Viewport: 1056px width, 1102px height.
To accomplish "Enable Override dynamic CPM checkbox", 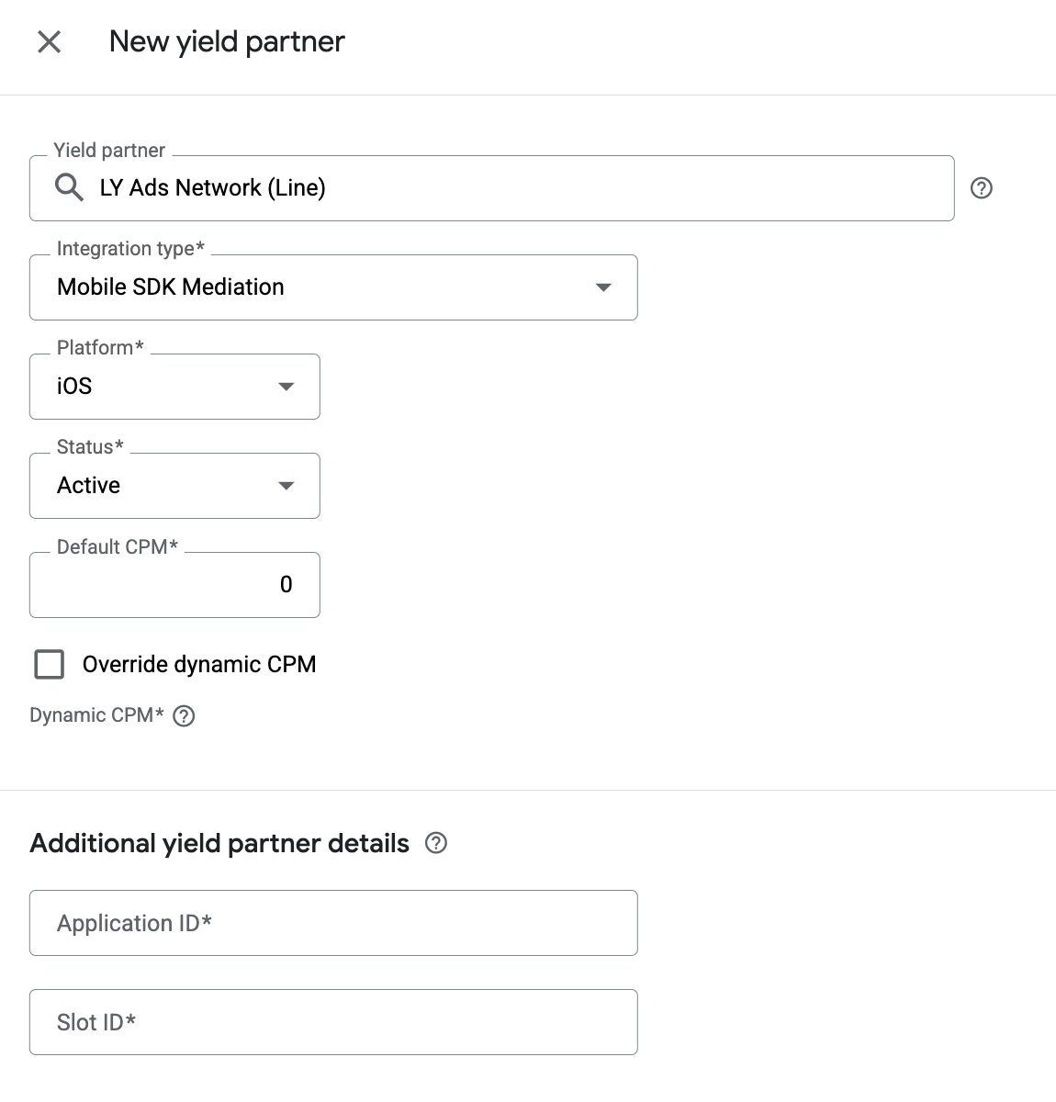I will [50, 664].
